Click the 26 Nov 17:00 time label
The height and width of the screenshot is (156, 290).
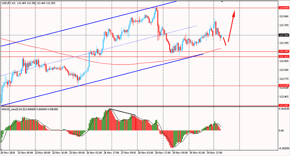[112, 153]
